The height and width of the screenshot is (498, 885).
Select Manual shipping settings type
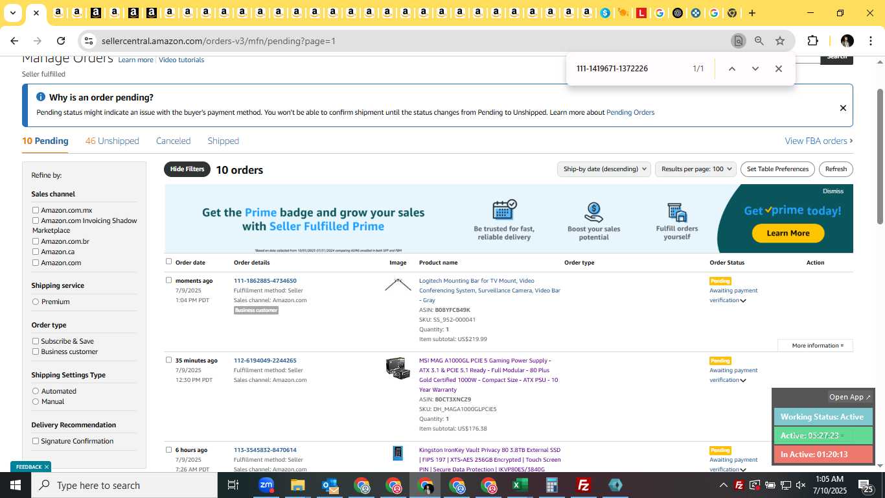coord(36,401)
